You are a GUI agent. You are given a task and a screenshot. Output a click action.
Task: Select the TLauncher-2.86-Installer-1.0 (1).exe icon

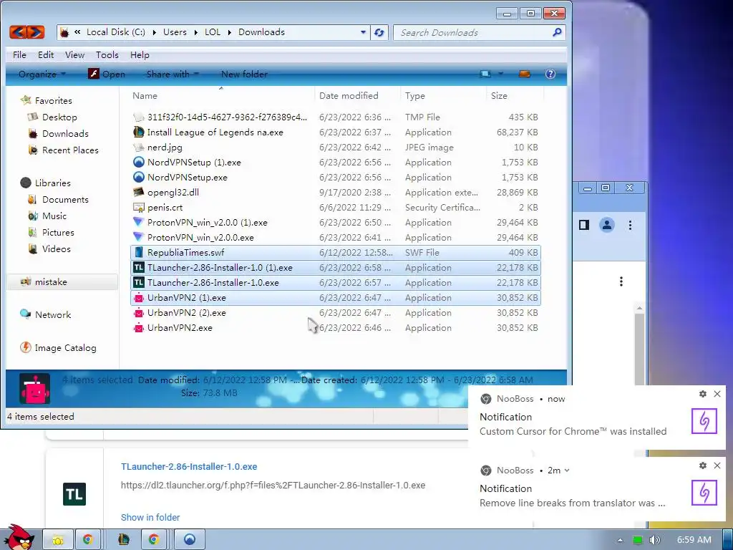coord(138,268)
